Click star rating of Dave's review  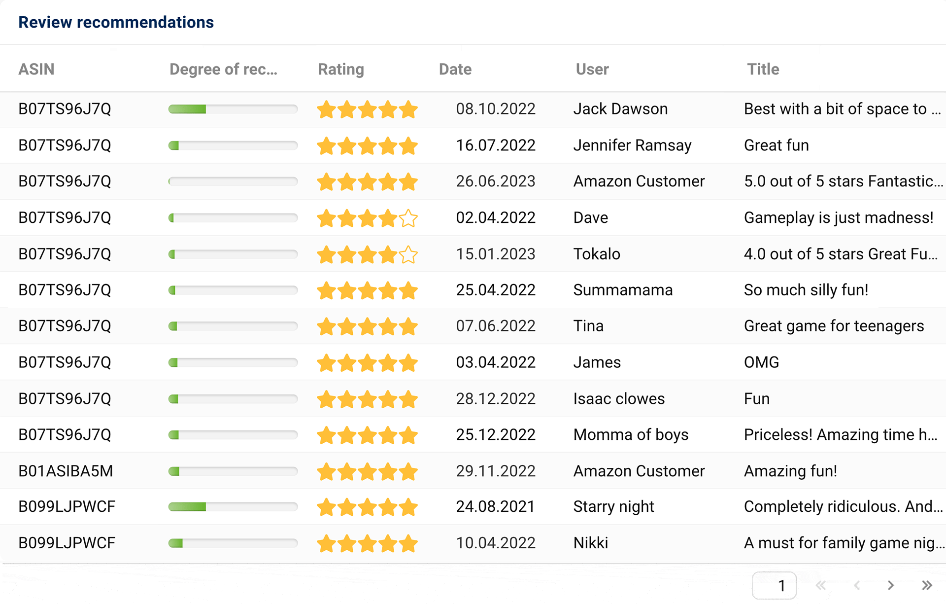(367, 218)
